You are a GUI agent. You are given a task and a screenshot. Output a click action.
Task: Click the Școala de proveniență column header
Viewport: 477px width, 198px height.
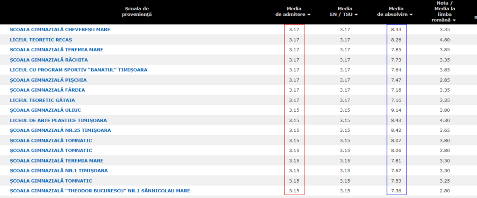tap(138, 12)
